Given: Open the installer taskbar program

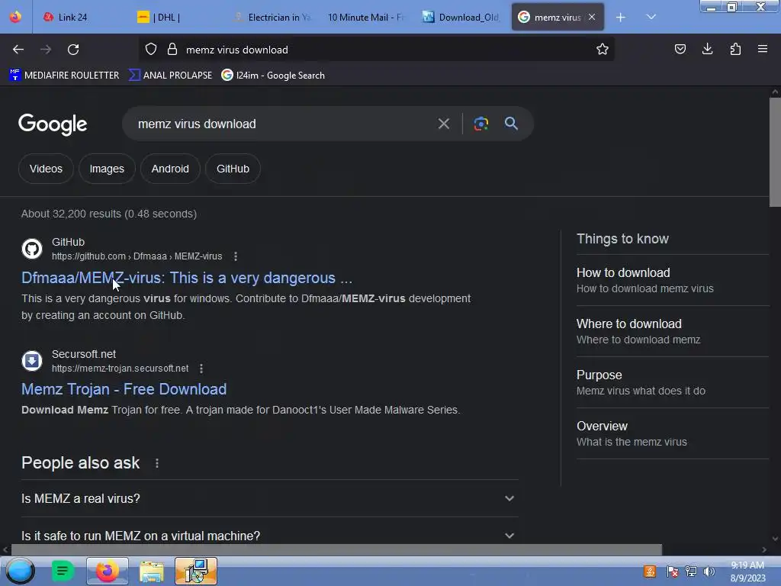Looking at the screenshot, I should click(x=196, y=571).
